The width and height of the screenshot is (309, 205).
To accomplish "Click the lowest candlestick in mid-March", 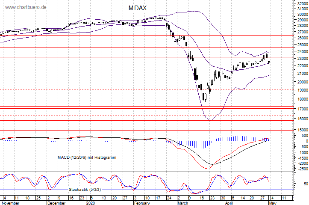I will point(204,97).
